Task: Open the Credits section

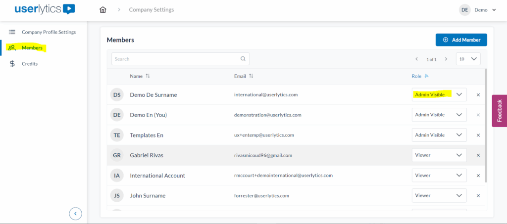Action: (x=29, y=64)
